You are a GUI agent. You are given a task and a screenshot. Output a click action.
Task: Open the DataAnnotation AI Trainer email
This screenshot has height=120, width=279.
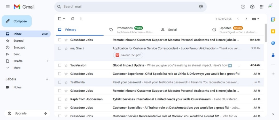pos(159,108)
